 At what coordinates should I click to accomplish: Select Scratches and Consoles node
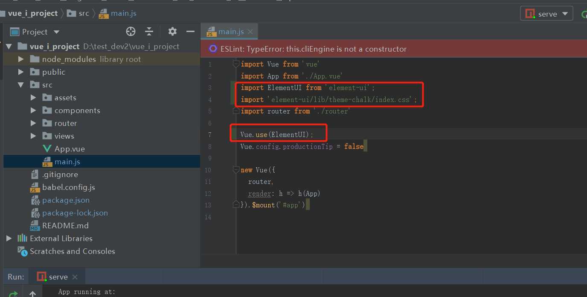tap(73, 251)
